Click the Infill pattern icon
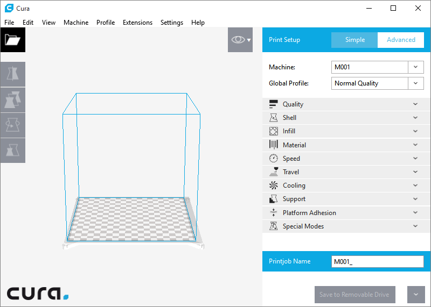431x307 pixels. [x=273, y=131]
